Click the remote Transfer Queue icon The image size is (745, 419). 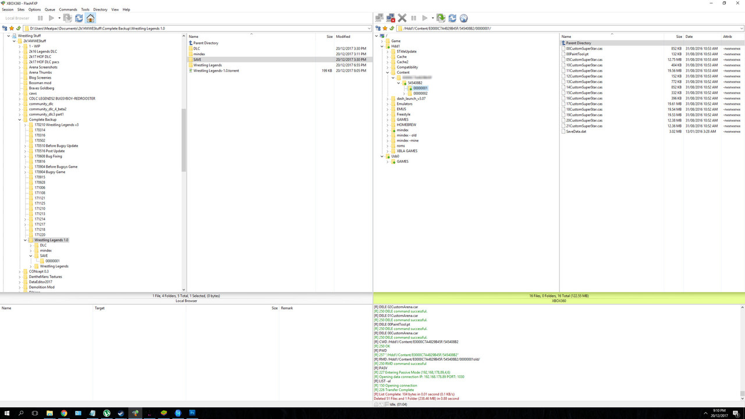click(441, 18)
